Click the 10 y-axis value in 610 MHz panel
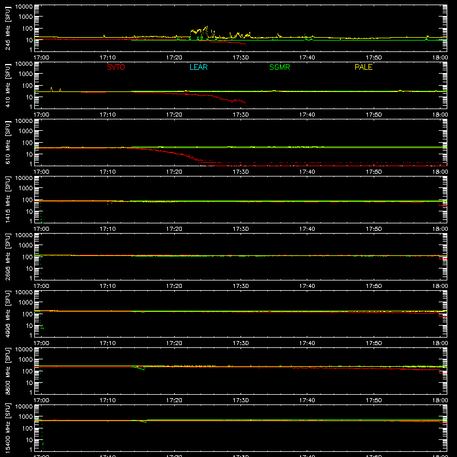Screen dimensions: 457x457 point(29,154)
